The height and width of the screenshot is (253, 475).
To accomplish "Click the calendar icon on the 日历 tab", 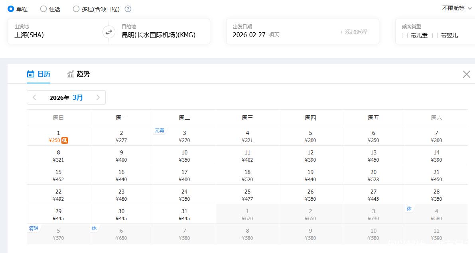I will [31, 74].
